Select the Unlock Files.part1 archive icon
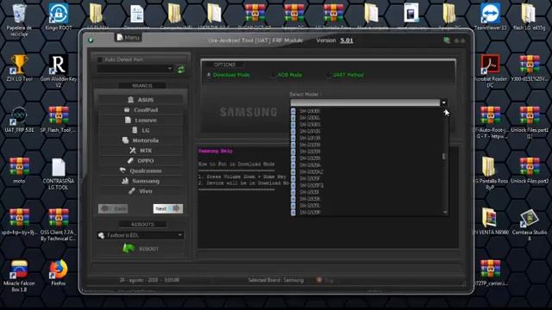The height and width of the screenshot is (310, 552). point(529,122)
